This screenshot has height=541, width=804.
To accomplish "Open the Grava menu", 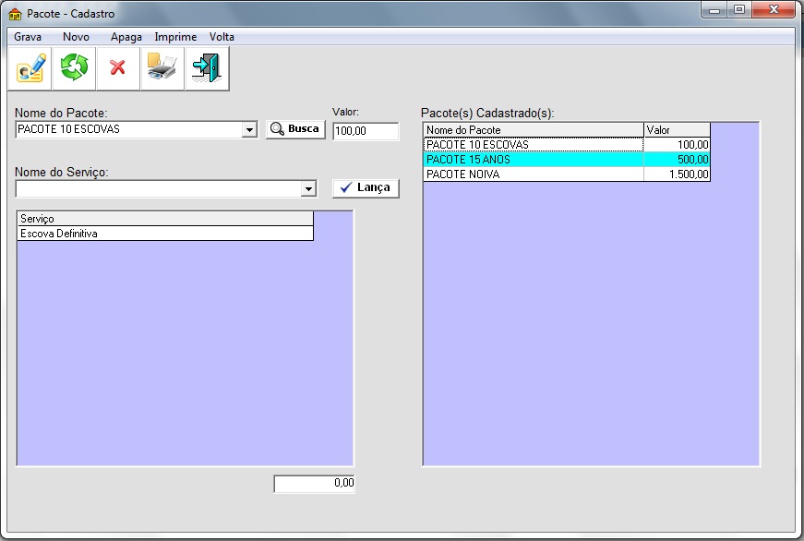I will pos(28,37).
